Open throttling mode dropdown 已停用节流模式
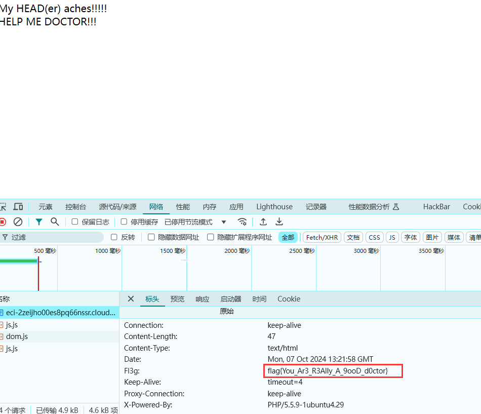481x414 pixels. [195, 222]
